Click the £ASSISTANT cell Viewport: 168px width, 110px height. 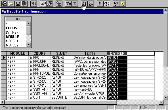[39, 89]
